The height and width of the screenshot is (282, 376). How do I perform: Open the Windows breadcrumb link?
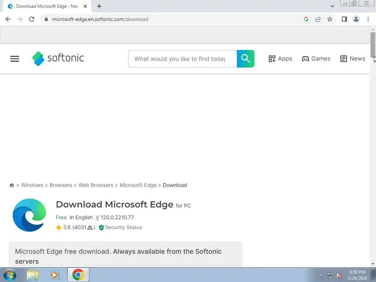tap(32, 185)
